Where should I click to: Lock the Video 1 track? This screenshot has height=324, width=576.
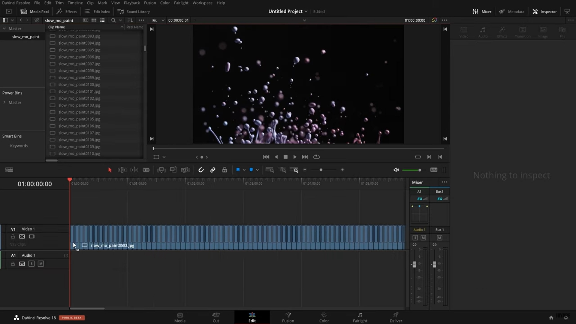click(13, 236)
